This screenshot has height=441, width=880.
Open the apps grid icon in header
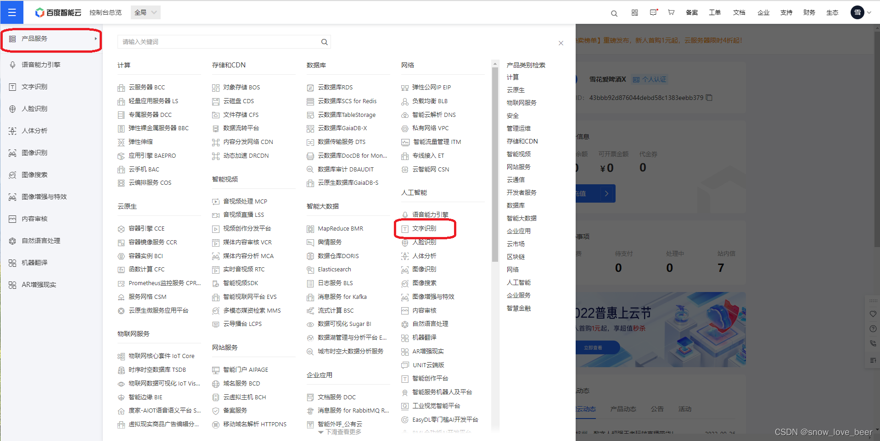point(635,12)
